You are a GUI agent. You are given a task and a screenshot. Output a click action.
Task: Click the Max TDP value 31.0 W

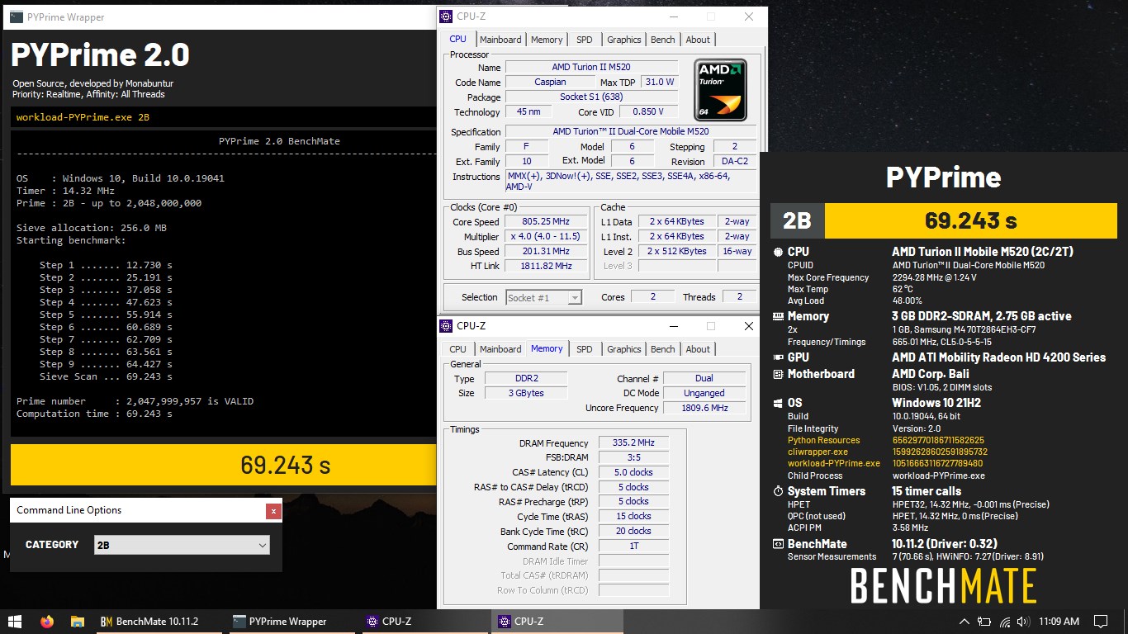(659, 83)
